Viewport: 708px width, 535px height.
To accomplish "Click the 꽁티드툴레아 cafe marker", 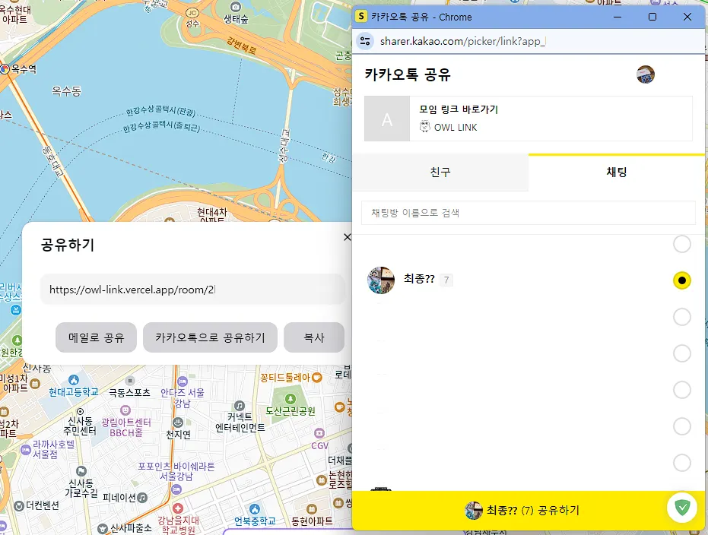I will click(x=317, y=377).
